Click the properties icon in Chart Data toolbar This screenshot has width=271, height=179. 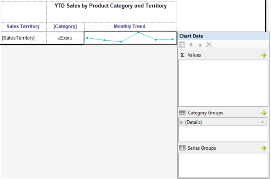tap(182, 45)
